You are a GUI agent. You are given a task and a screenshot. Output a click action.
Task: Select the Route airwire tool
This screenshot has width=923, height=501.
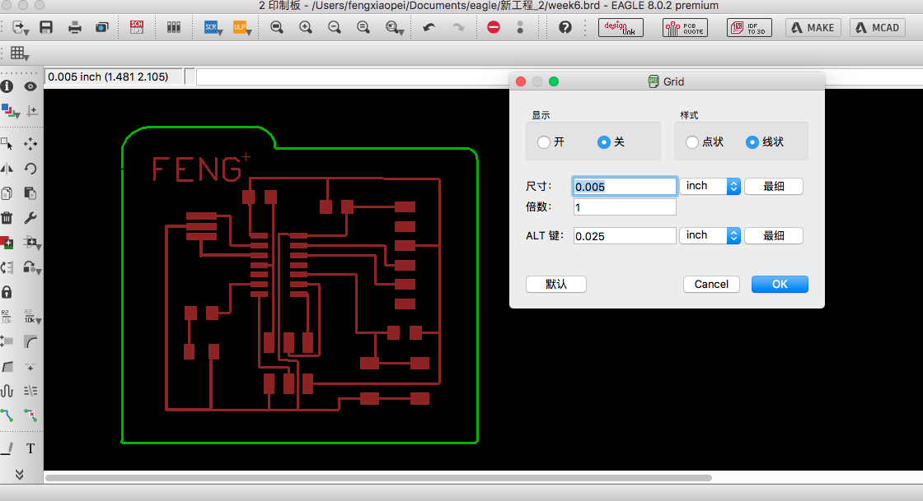tap(7, 415)
